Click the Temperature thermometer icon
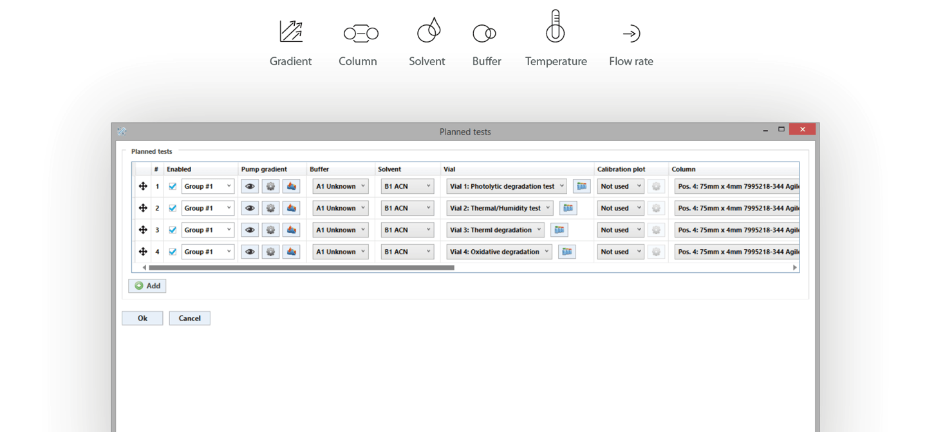Image resolution: width=927 pixels, height=432 pixels. [x=555, y=28]
